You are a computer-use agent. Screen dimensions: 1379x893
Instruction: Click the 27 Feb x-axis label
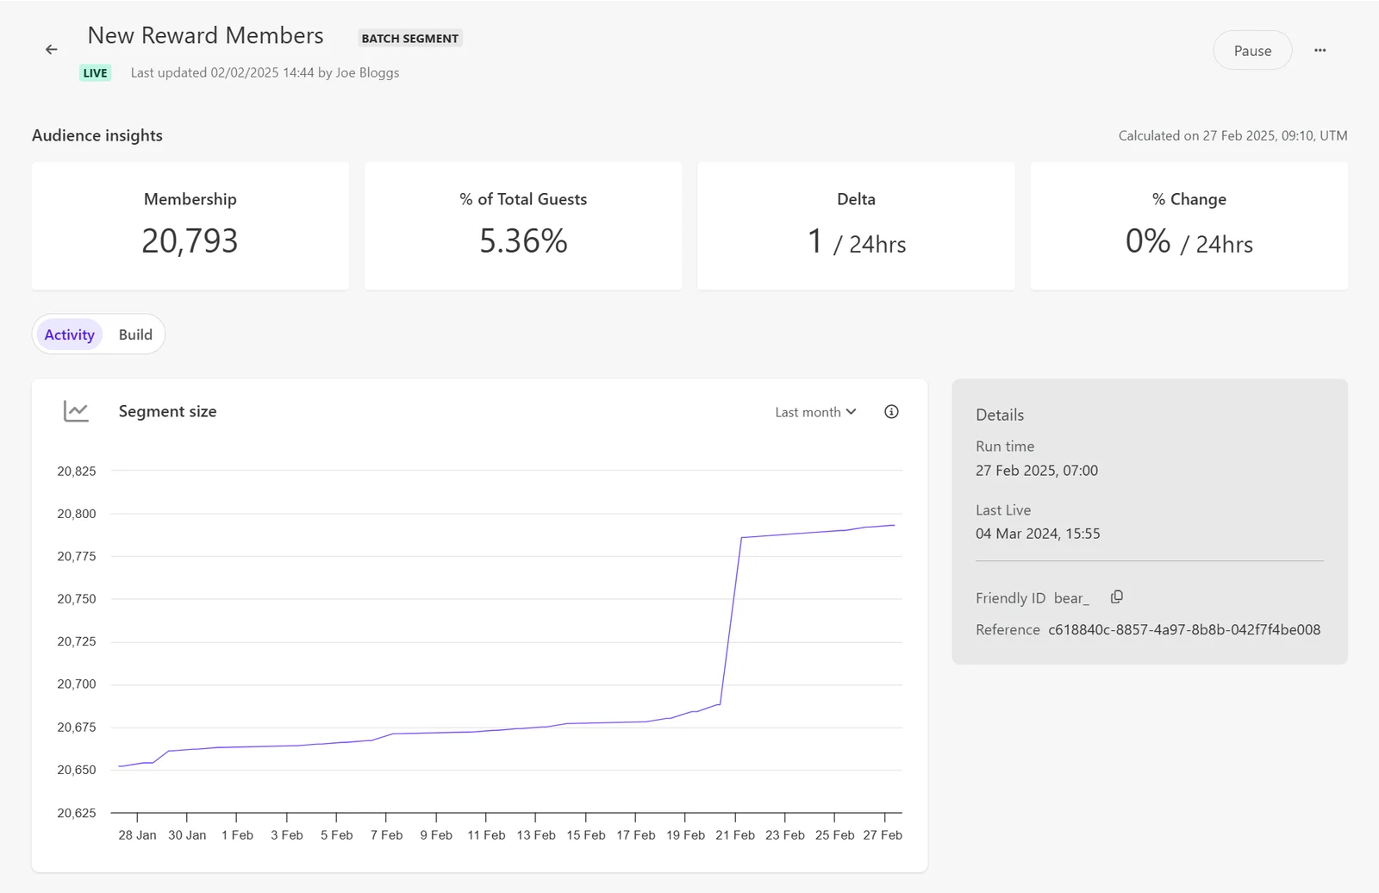[883, 835]
